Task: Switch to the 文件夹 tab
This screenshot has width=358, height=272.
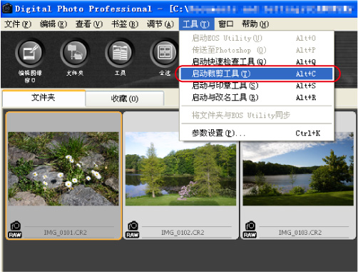Action: click(44, 98)
